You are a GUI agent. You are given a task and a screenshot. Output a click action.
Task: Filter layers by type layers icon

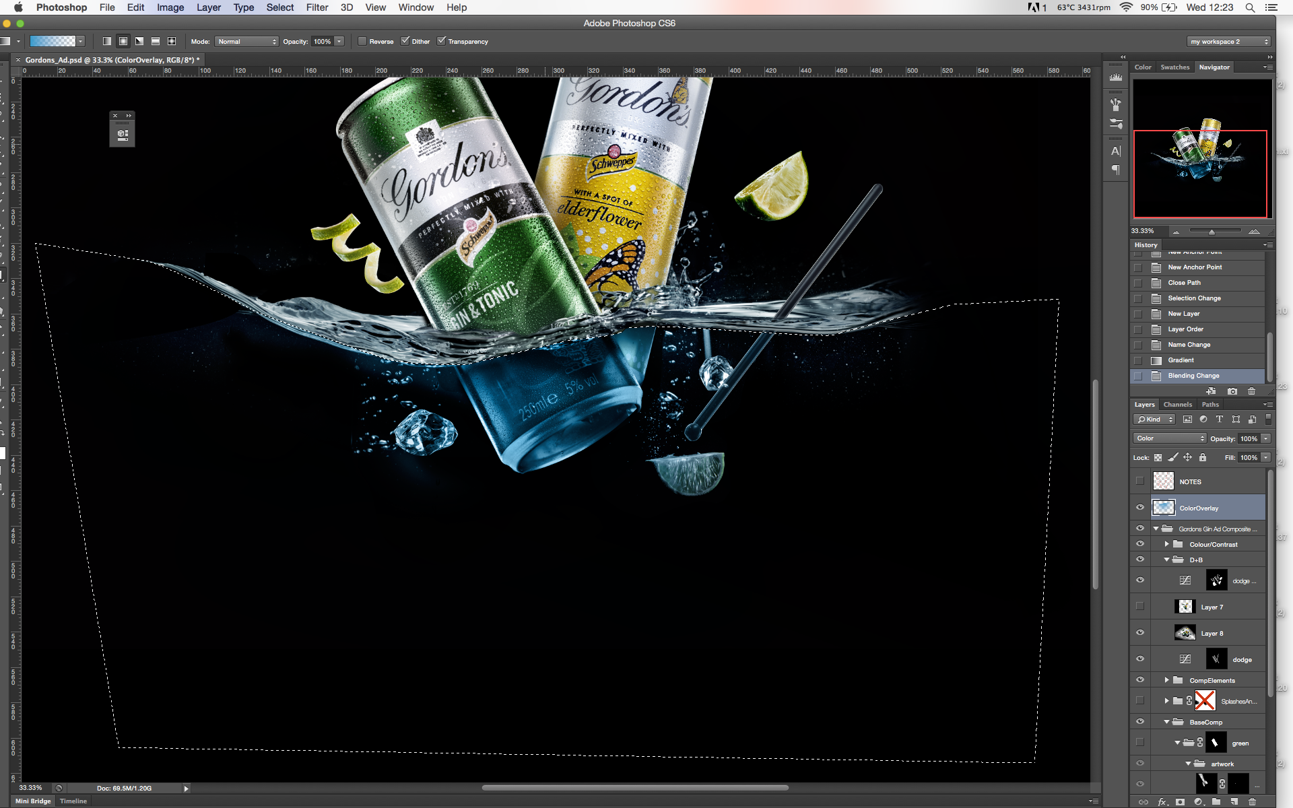pyautogui.click(x=1220, y=419)
